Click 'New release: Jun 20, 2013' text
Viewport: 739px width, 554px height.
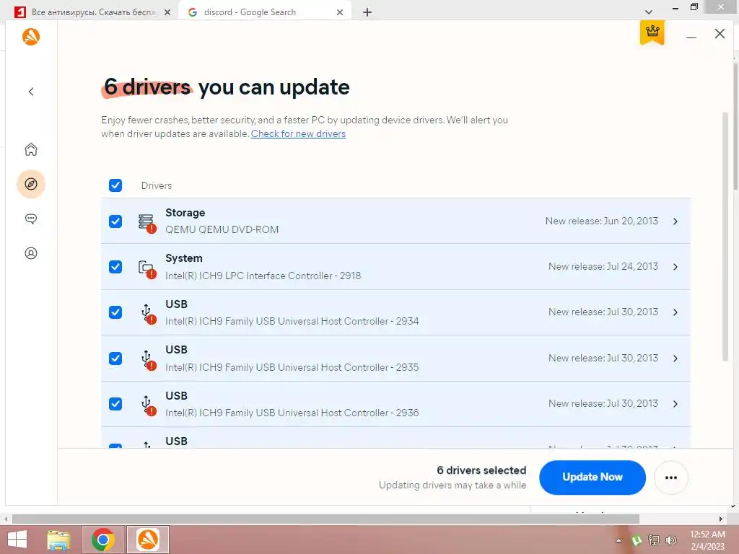click(601, 221)
